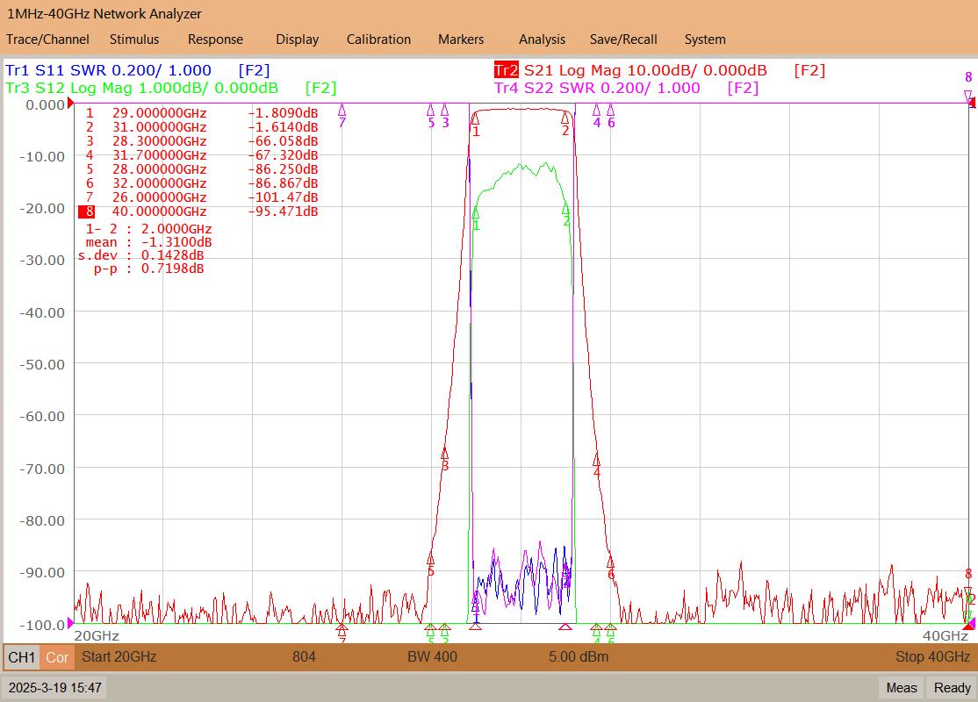Viewport: 978px width, 702px height.
Task: Open the Stimulus menu
Action: tap(134, 39)
